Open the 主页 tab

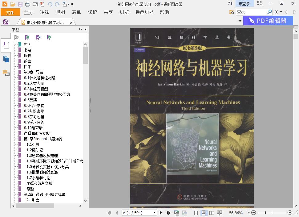pyautogui.click(x=28, y=12)
